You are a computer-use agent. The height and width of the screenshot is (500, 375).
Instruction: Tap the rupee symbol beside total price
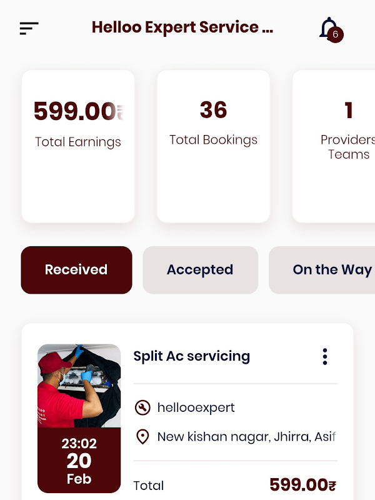coord(332,486)
